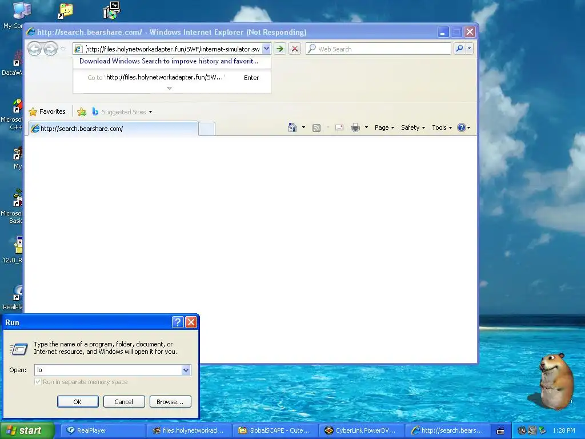The image size is (585, 439).
Task: Select the yellow folder shortcut desktop icon
Action: [66, 11]
